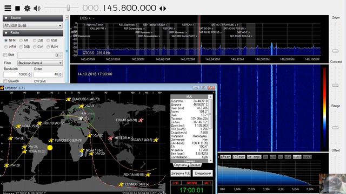
Task: Click the CTCSS 235.8 Hz readout
Action: coord(96,53)
